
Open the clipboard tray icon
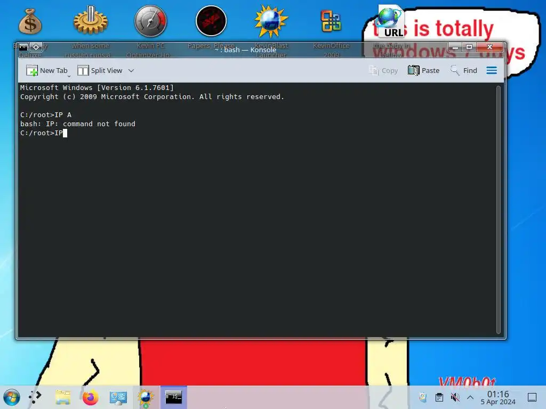click(439, 397)
